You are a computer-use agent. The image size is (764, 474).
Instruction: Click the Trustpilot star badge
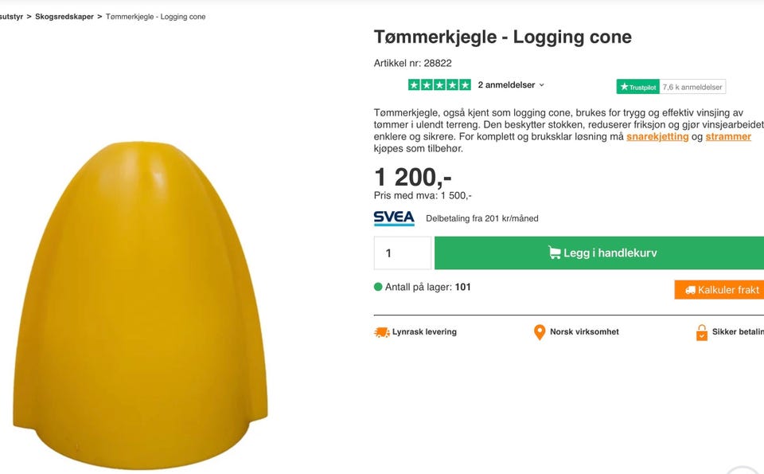point(637,87)
